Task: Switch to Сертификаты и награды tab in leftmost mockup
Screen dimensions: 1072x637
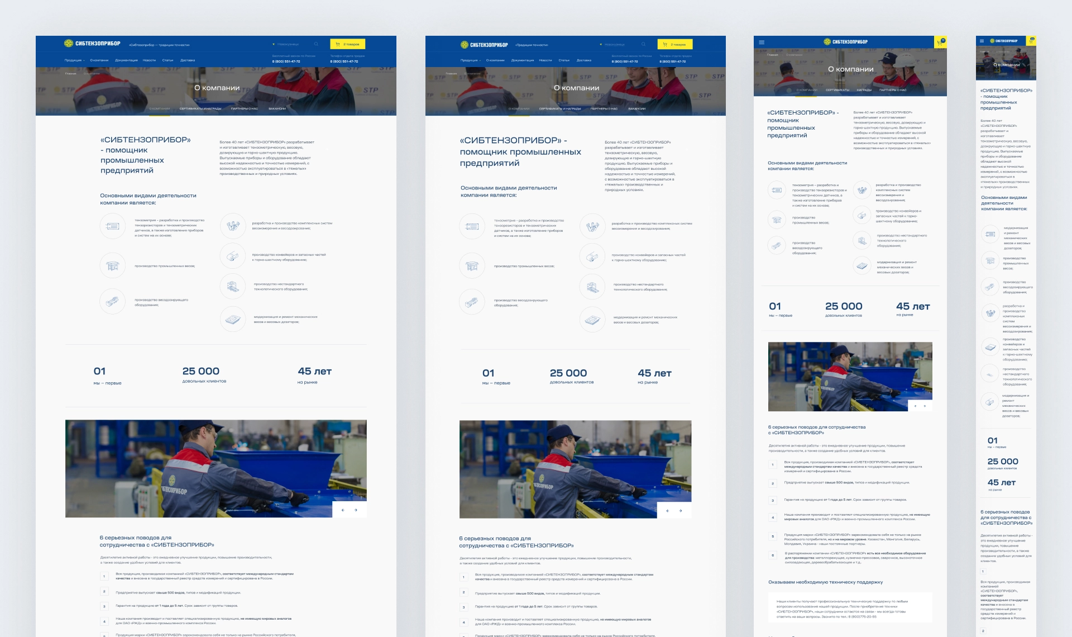Action: click(x=200, y=108)
